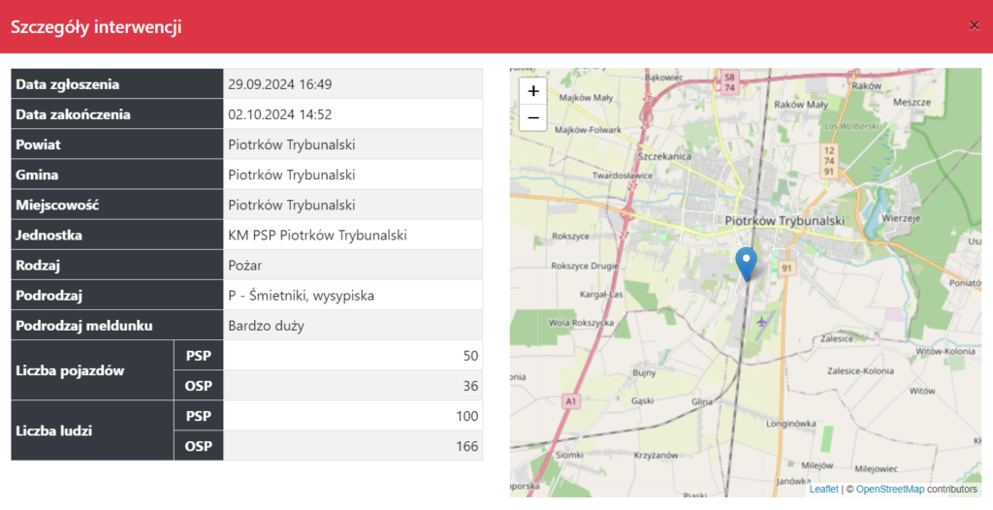Open the Leaflet attribution link

click(x=823, y=490)
